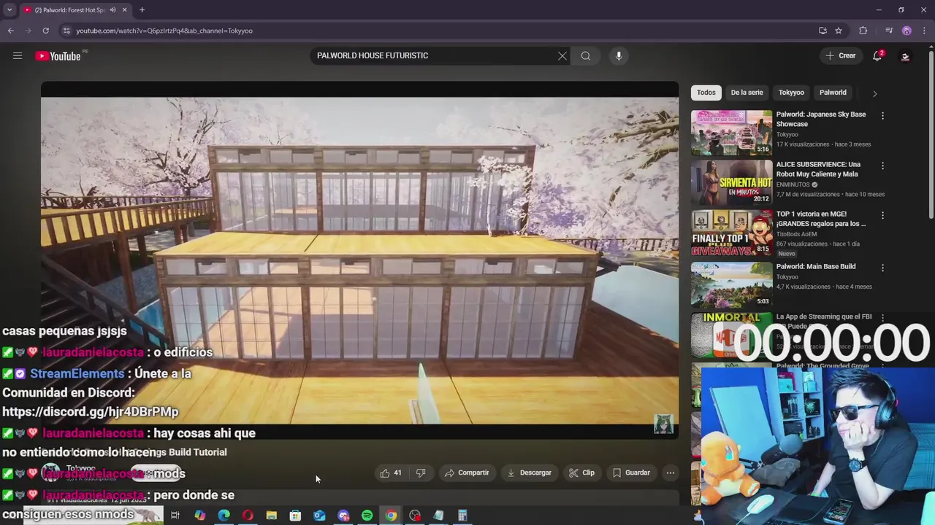Open the YouTube hamburger guide menu
The height and width of the screenshot is (525, 935).
click(x=18, y=55)
